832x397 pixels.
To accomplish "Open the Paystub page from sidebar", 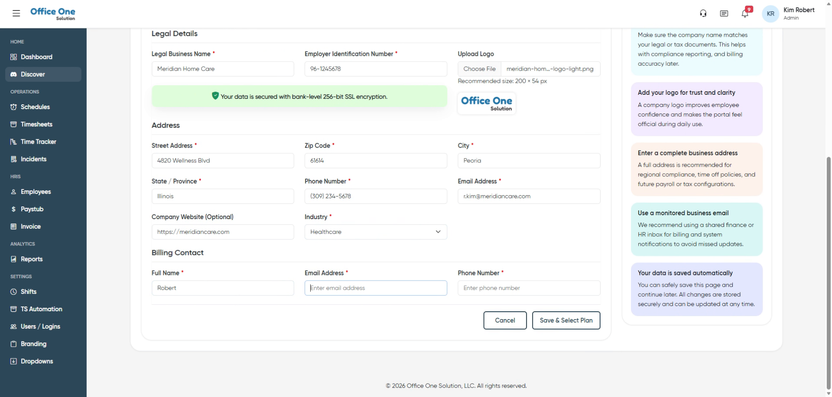I will point(32,209).
